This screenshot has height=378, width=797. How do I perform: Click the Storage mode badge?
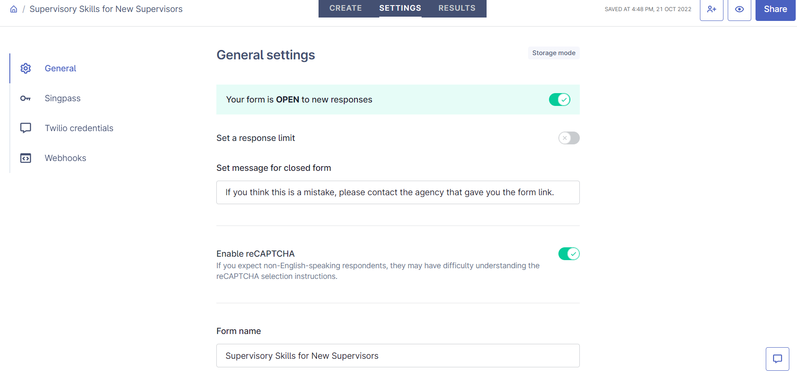pyautogui.click(x=554, y=53)
